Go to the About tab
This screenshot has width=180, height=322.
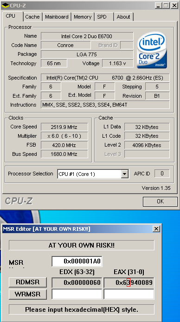[x=123, y=17]
